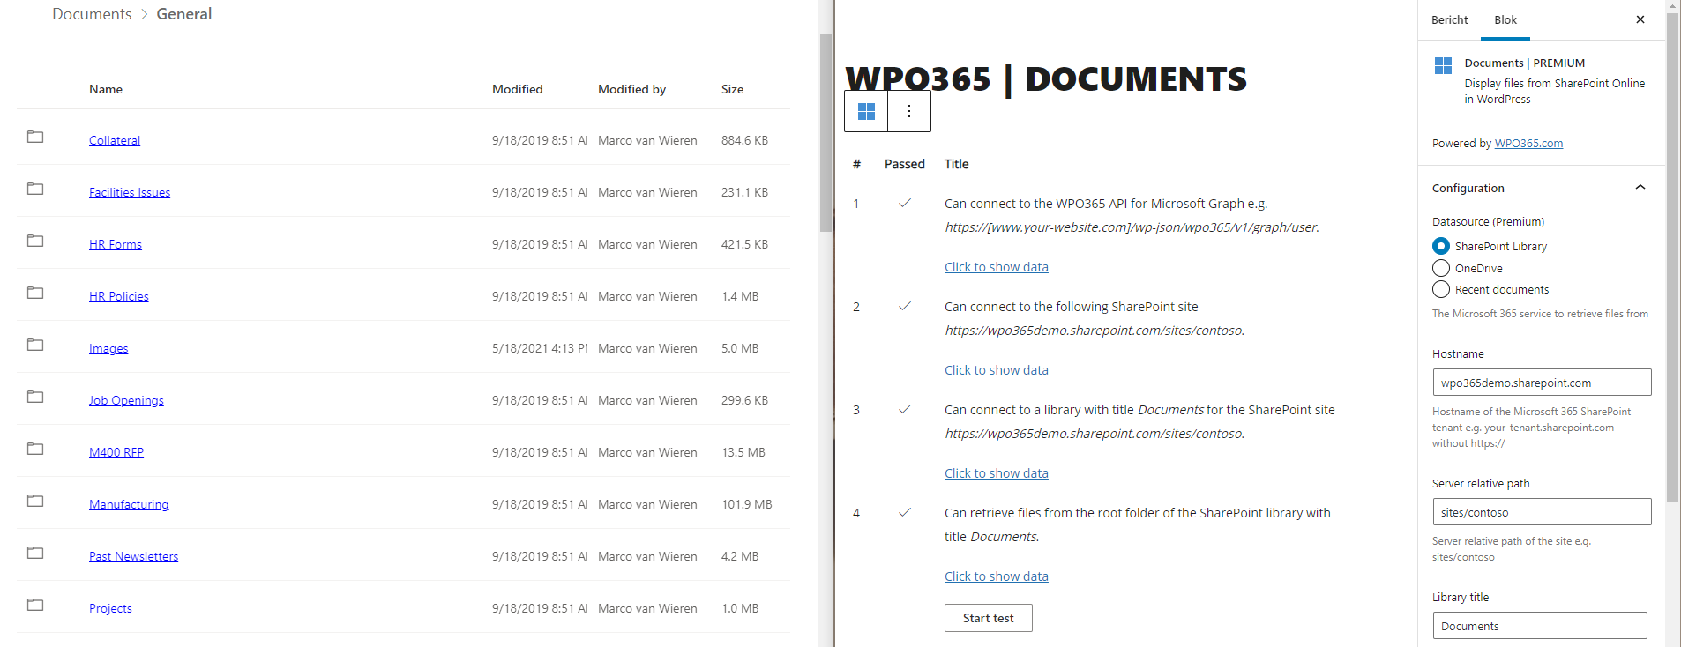
Task: Show data for the SharePoint site test
Action: point(997,370)
